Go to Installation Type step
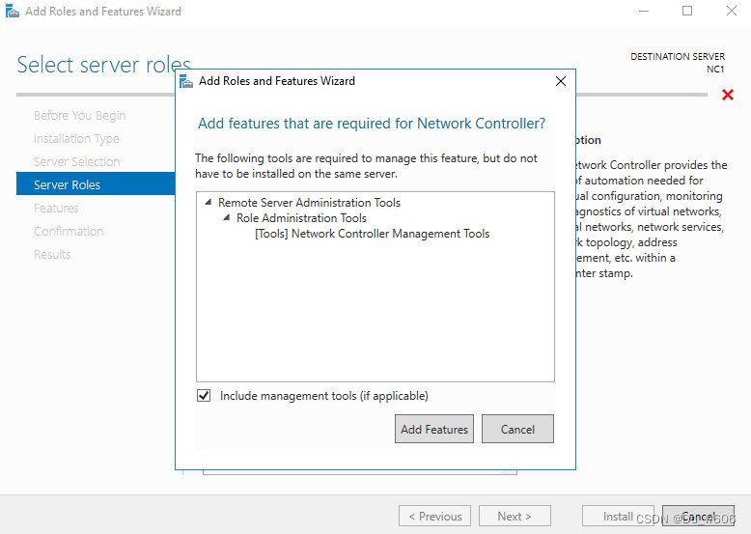Viewport: 751px width, 534px height. pyautogui.click(x=76, y=138)
